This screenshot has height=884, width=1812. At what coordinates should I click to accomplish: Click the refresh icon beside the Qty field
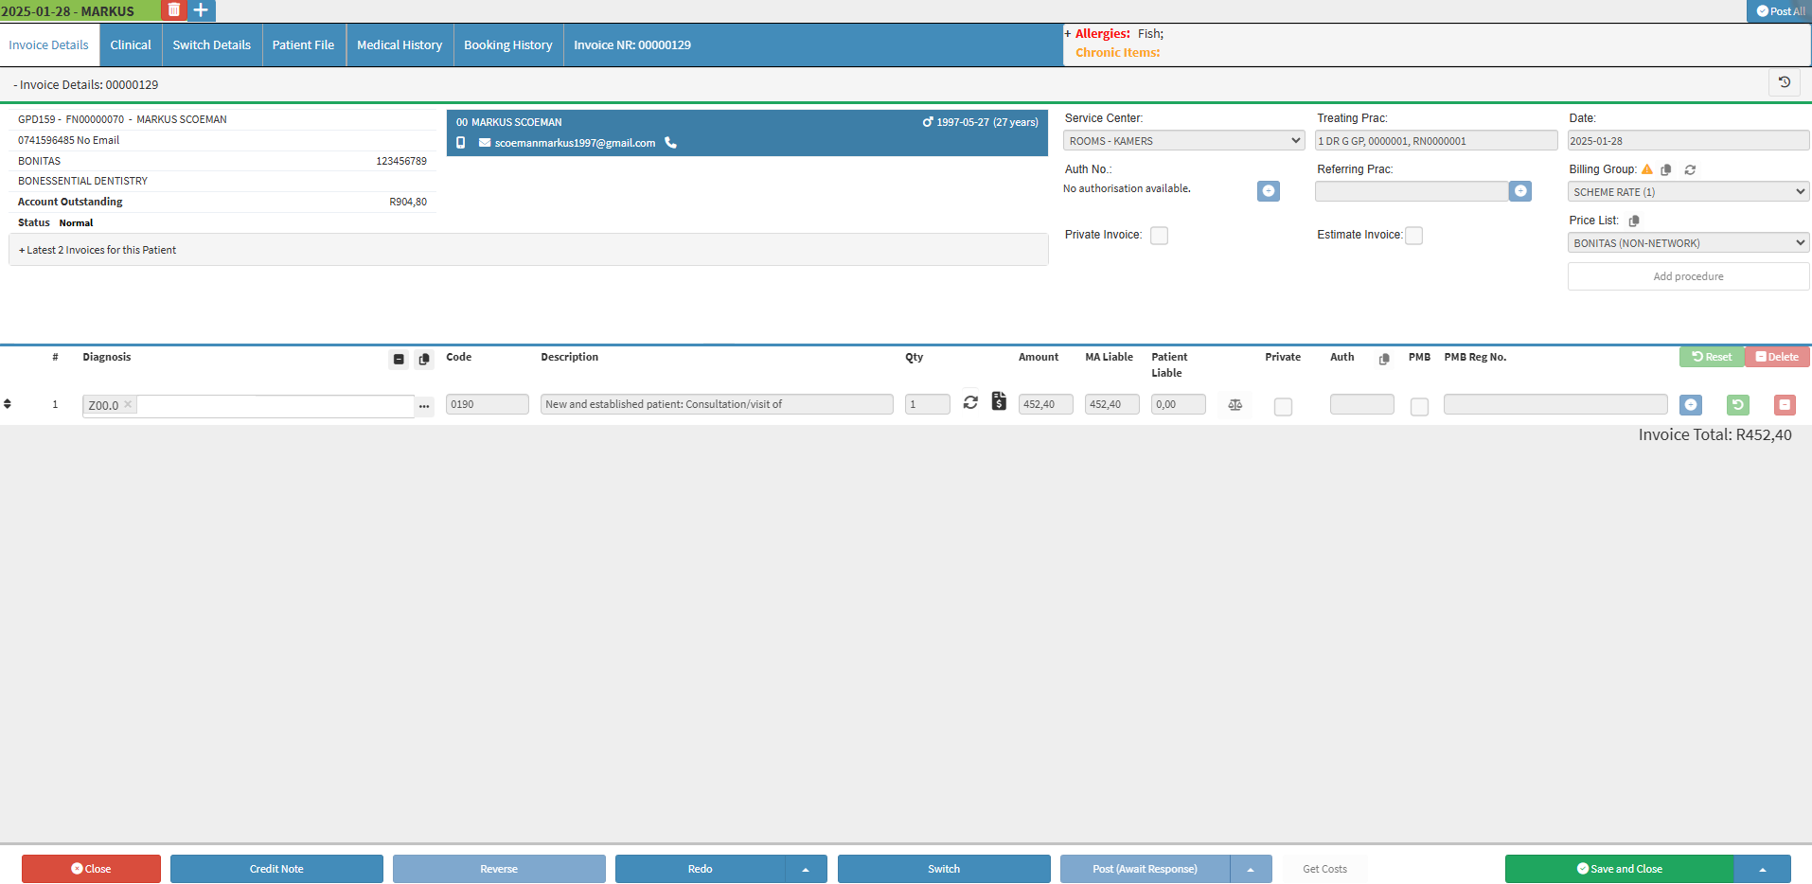pos(970,402)
